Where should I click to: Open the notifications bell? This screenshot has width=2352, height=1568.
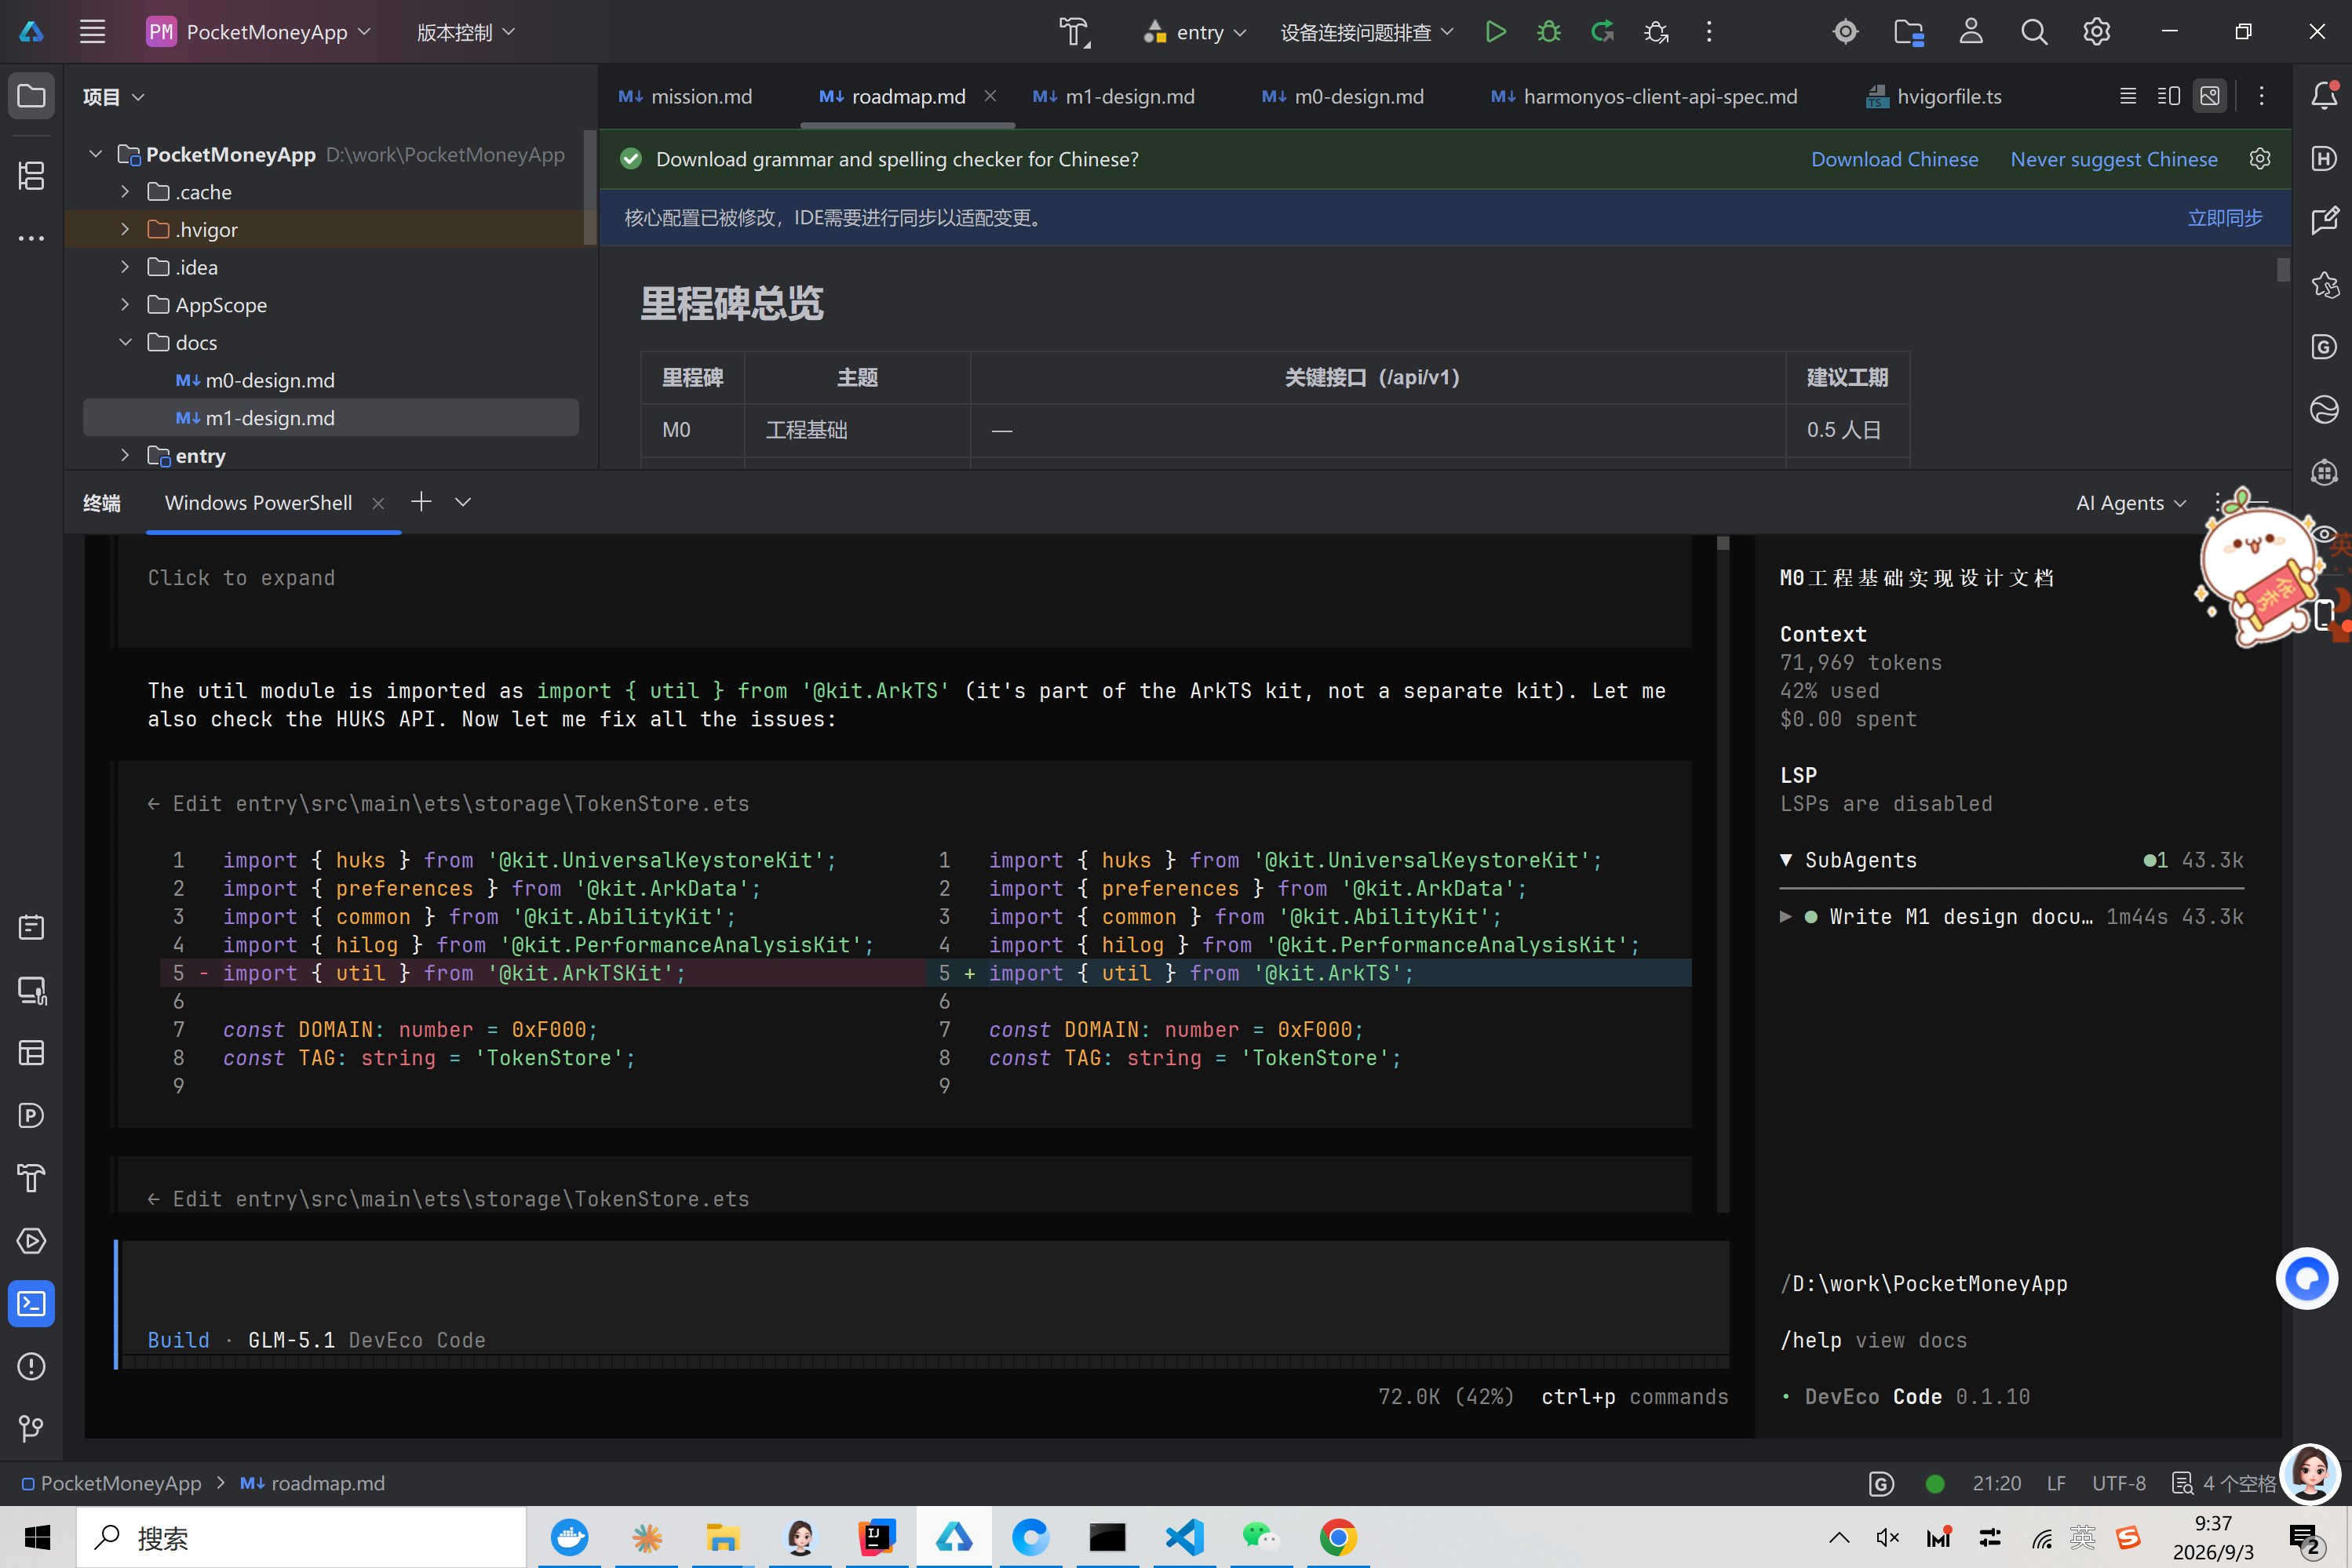2324,95
